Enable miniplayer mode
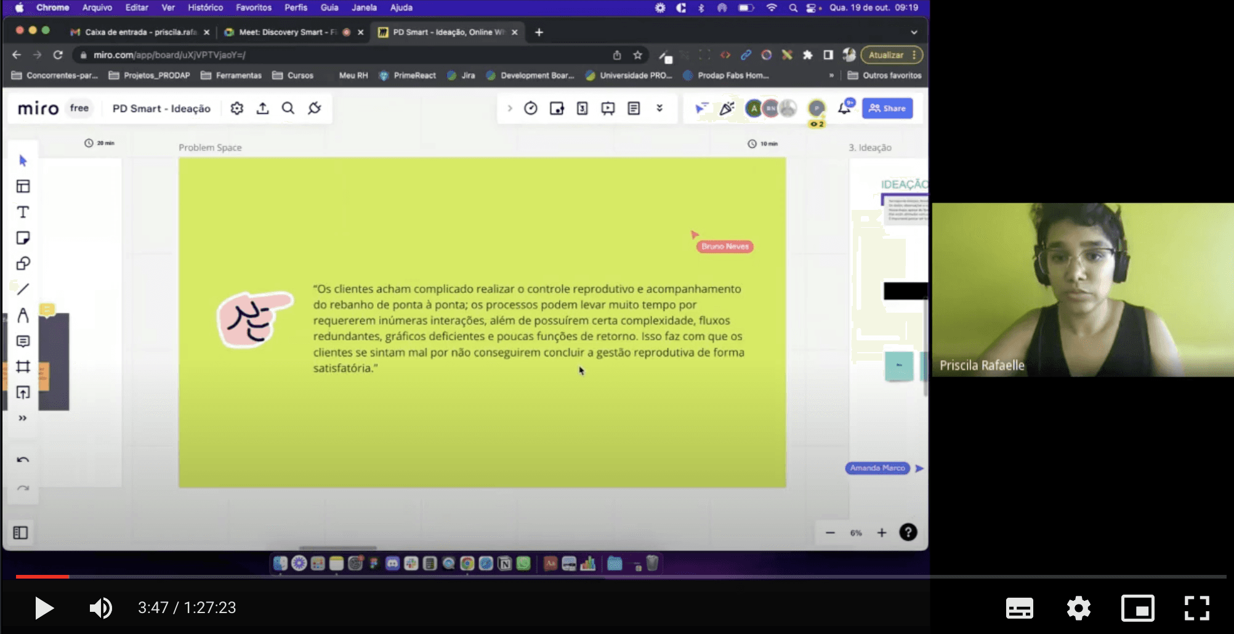The image size is (1234, 634). coord(1138,608)
